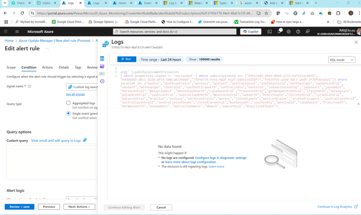Screen dimensions: 361x215
Task: Click the Review + save button
Action: click(x=20, y=207)
